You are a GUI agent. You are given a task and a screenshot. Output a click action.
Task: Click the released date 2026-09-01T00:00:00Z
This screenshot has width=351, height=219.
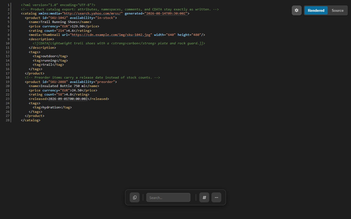click(68, 99)
